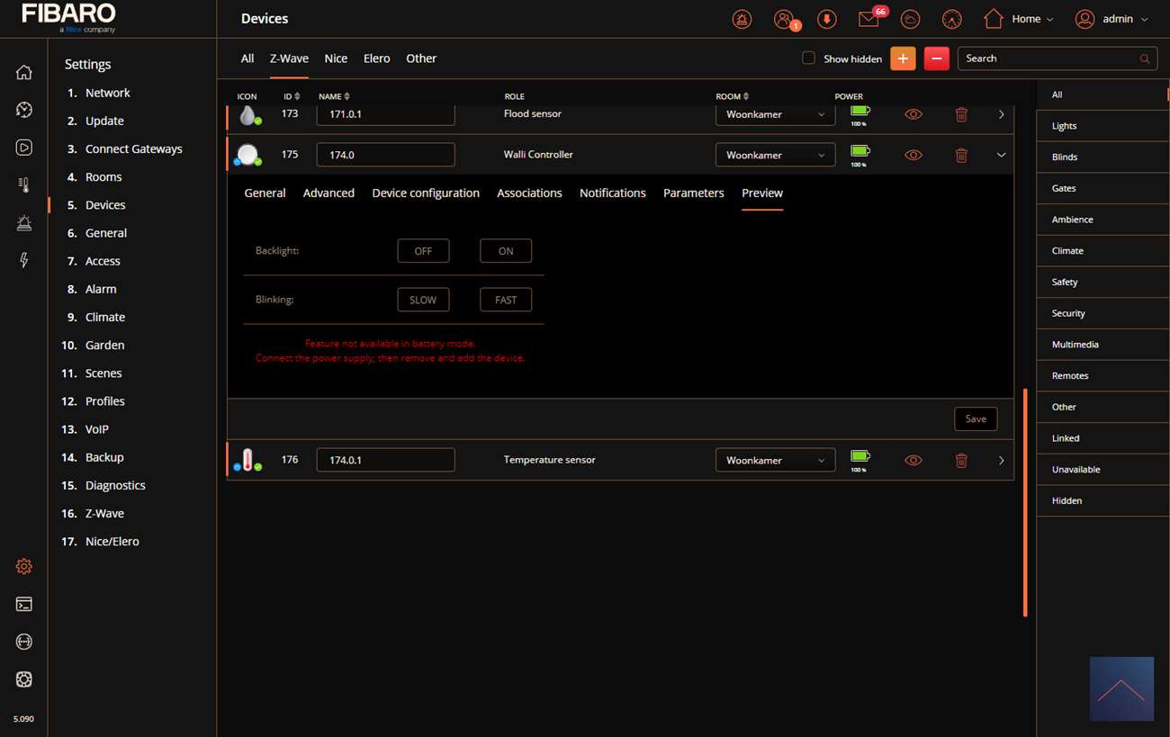This screenshot has height=737, width=1170.
Task: Click the orange plus add device button
Action: [x=903, y=58]
